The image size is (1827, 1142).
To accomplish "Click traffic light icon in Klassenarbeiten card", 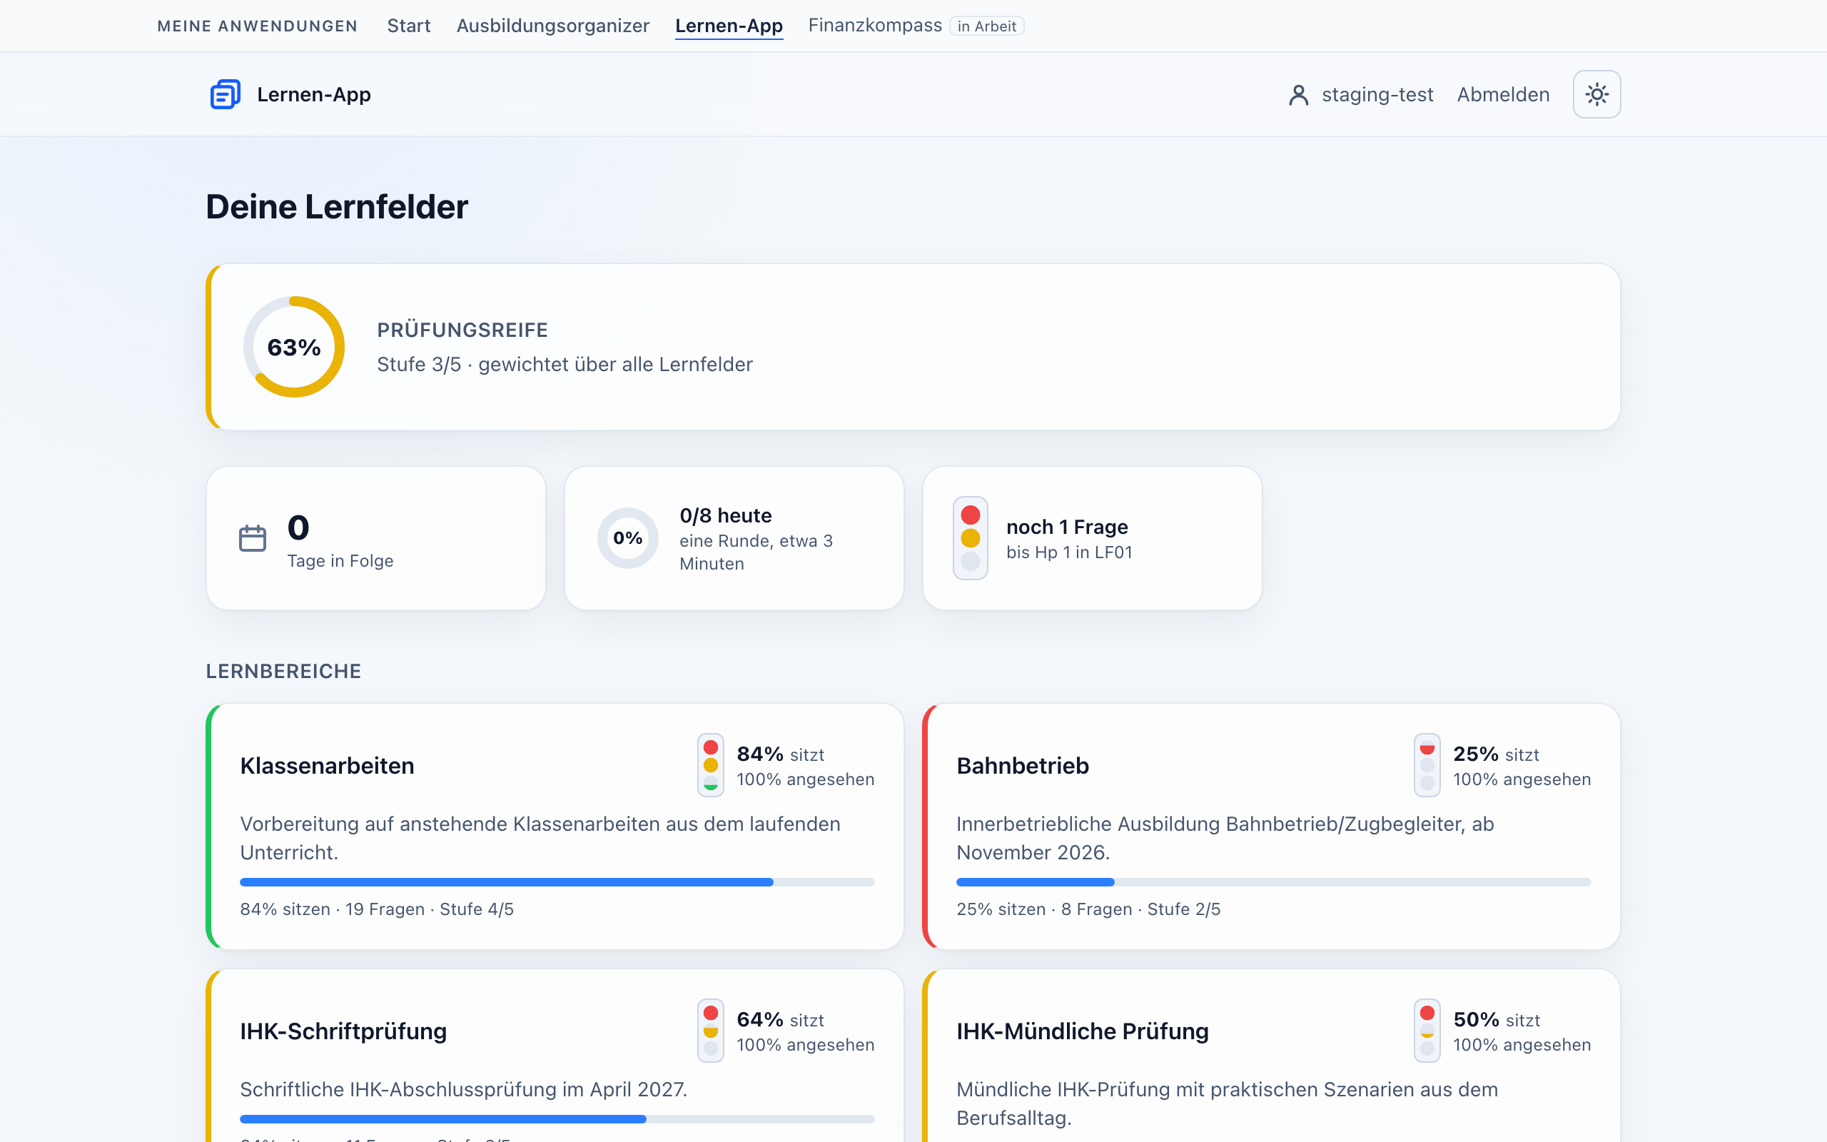I will coord(710,765).
